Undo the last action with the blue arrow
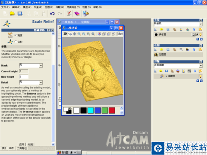The width and height of the screenshot is (207, 155). point(52,14)
